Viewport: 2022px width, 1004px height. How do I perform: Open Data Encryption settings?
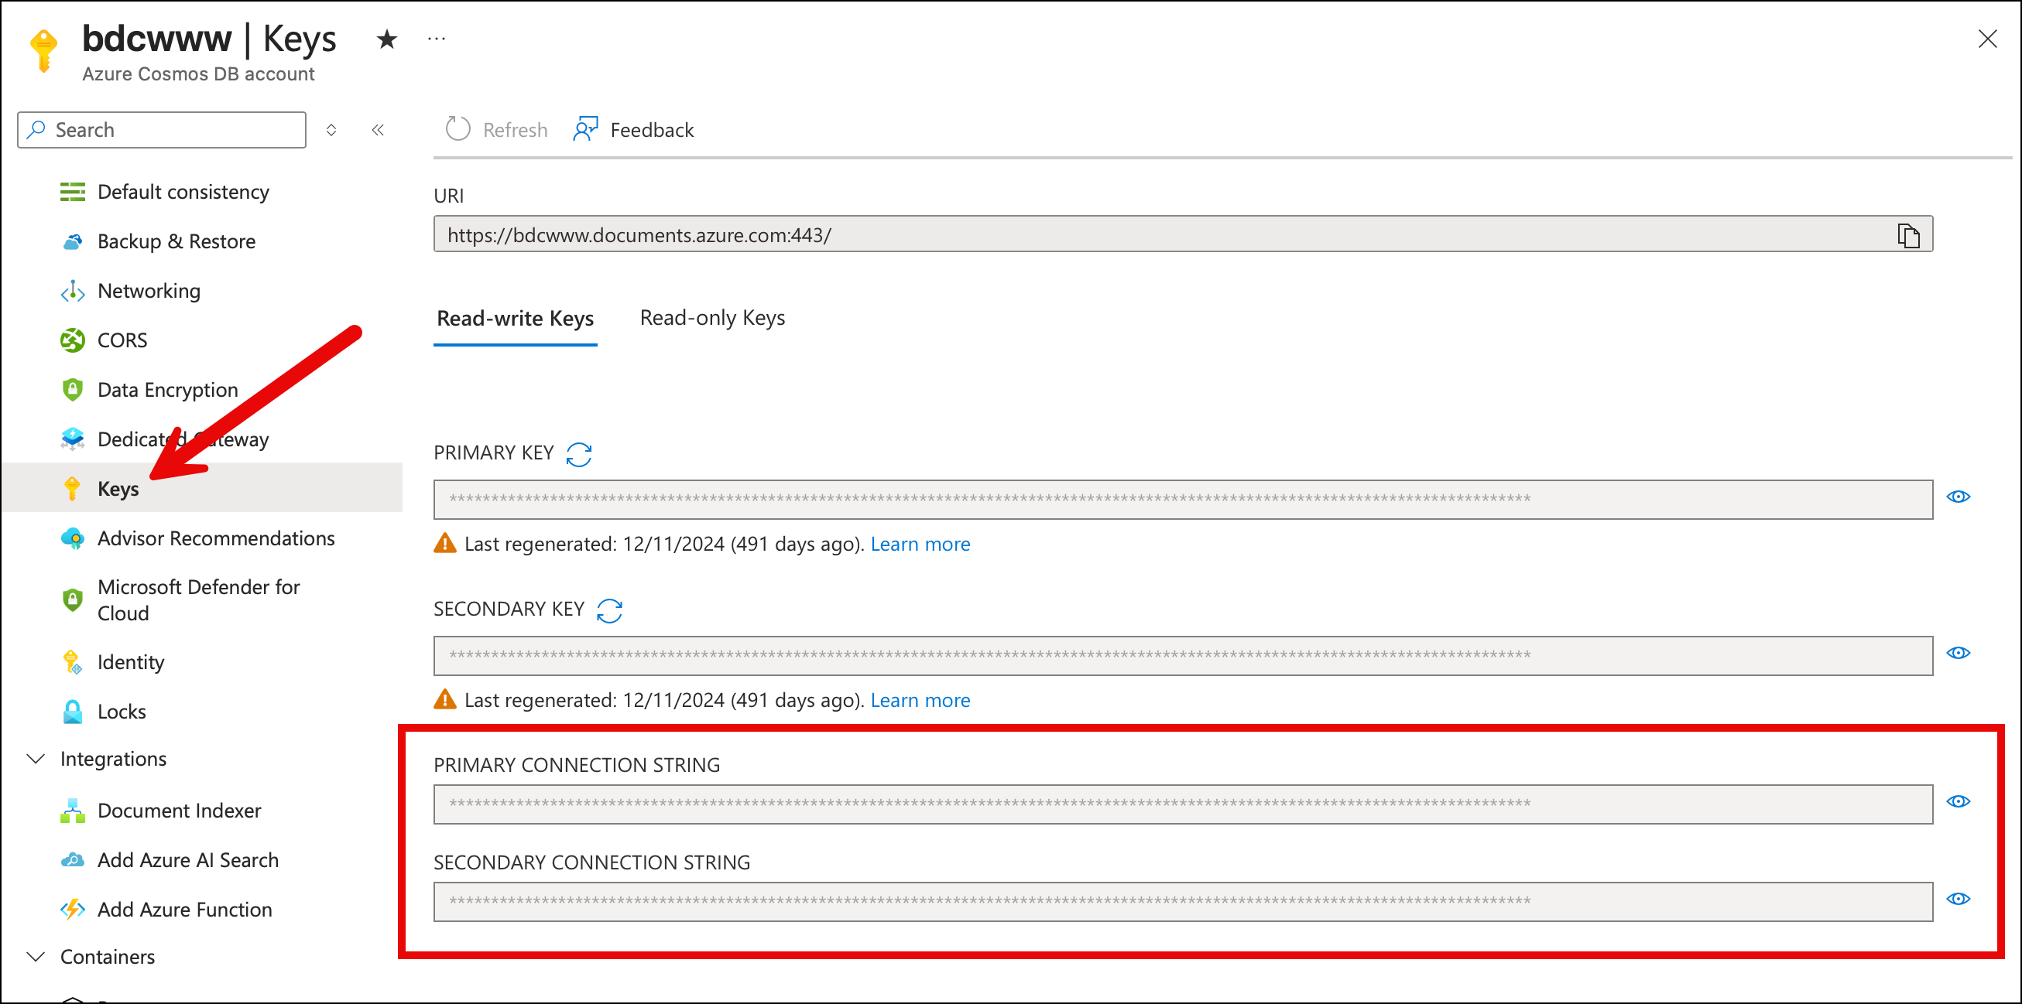coord(167,390)
